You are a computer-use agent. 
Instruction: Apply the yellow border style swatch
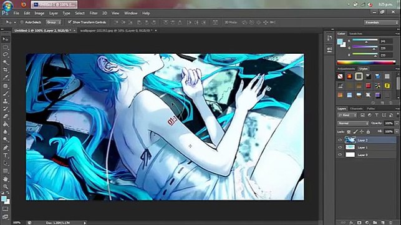[387, 86]
